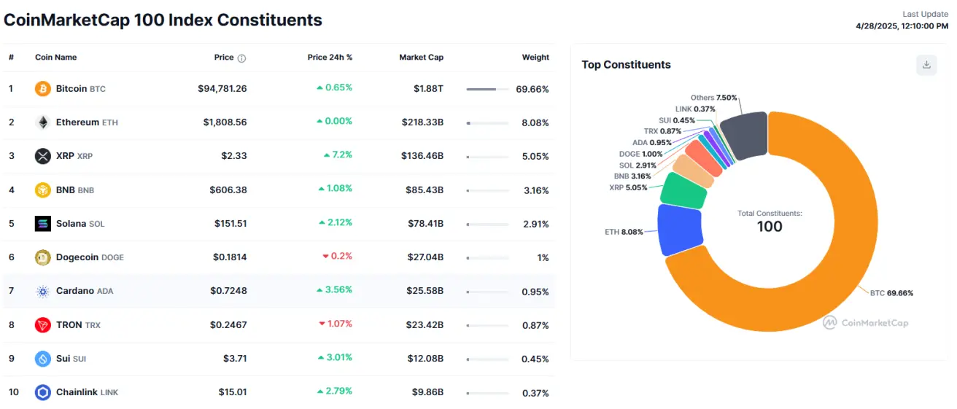
Task: Open the Sui SUI coin link
Action: (71, 359)
